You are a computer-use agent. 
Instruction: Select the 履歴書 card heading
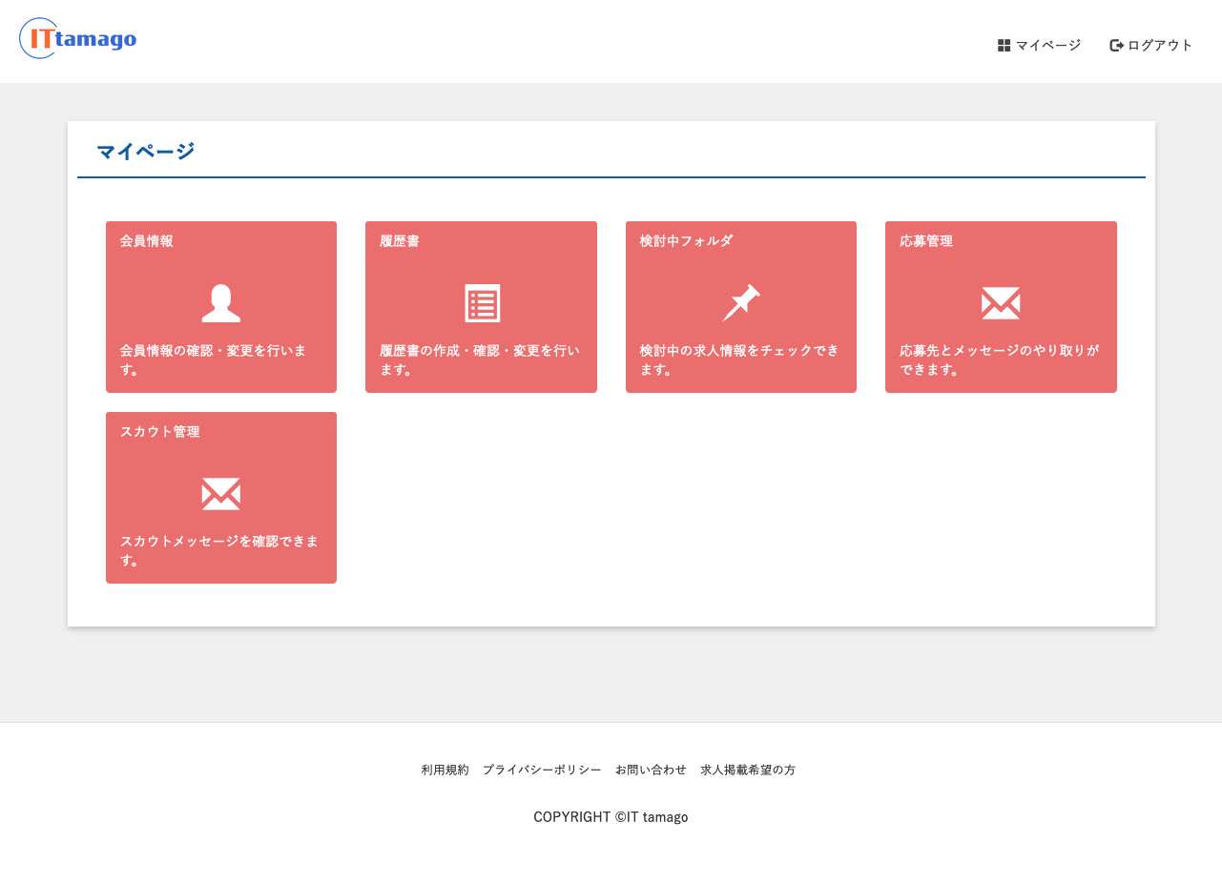[400, 241]
